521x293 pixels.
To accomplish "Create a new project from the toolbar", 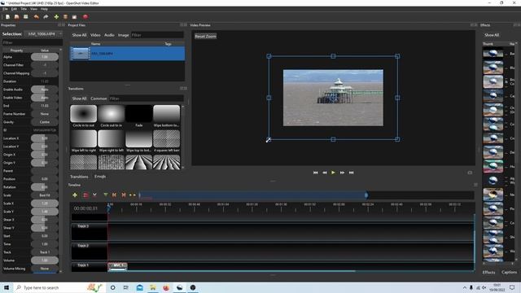I will (7, 16).
